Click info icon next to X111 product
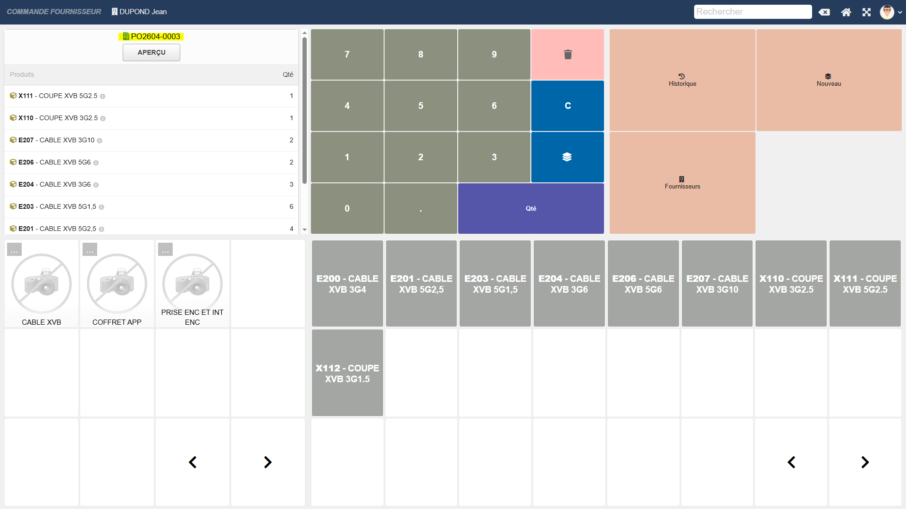The image size is (906, 509). click(x=102, y=97)
